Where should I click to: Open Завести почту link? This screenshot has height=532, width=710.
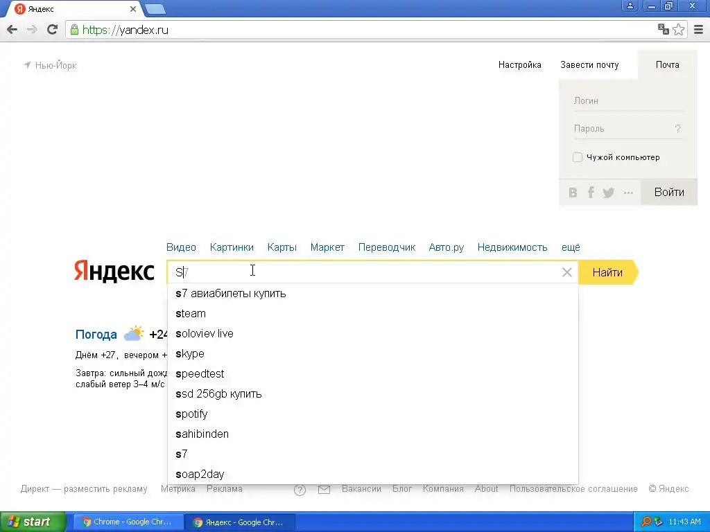[x=589, y=64]
